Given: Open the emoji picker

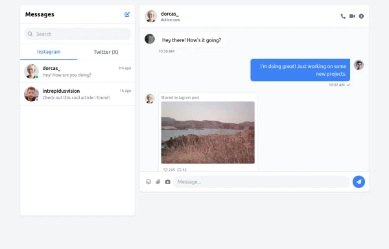Looking at the screenshot, I should click(x=148, y=182).
